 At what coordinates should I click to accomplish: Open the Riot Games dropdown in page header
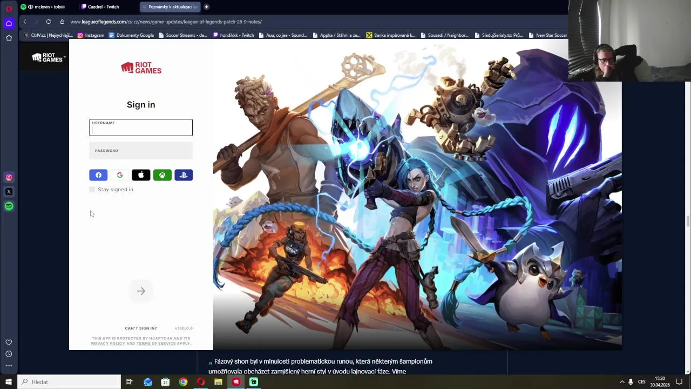tap(49, 58)
